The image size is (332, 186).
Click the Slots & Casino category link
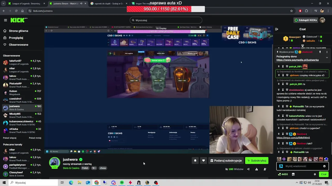point(71,168)
